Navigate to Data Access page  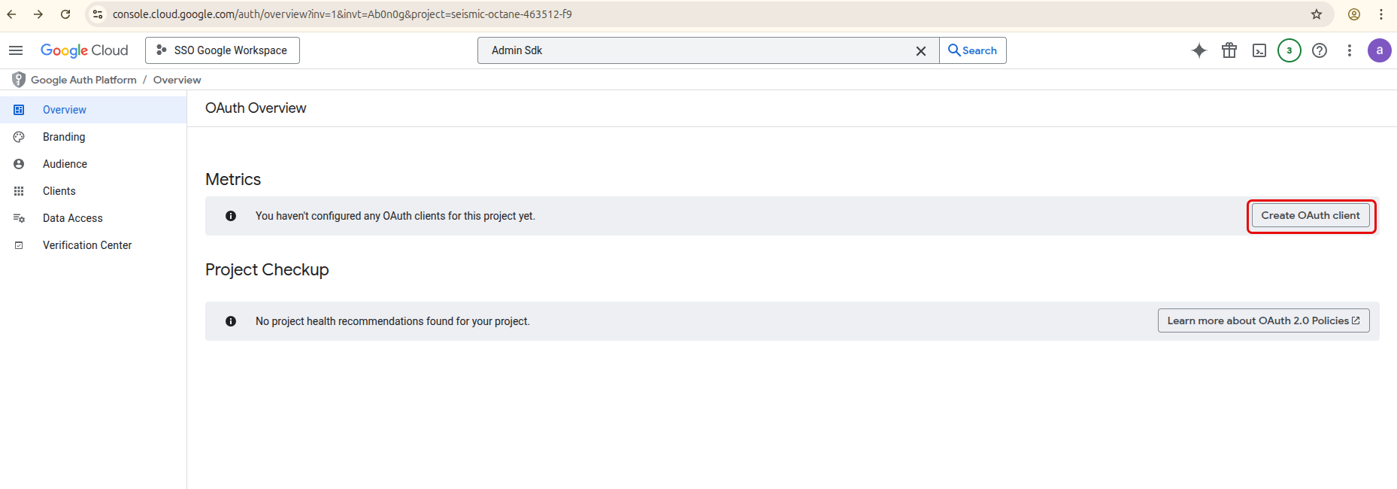pos(72,218)
